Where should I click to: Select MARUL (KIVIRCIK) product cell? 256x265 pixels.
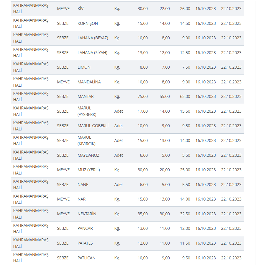click(x=87, y=140)
